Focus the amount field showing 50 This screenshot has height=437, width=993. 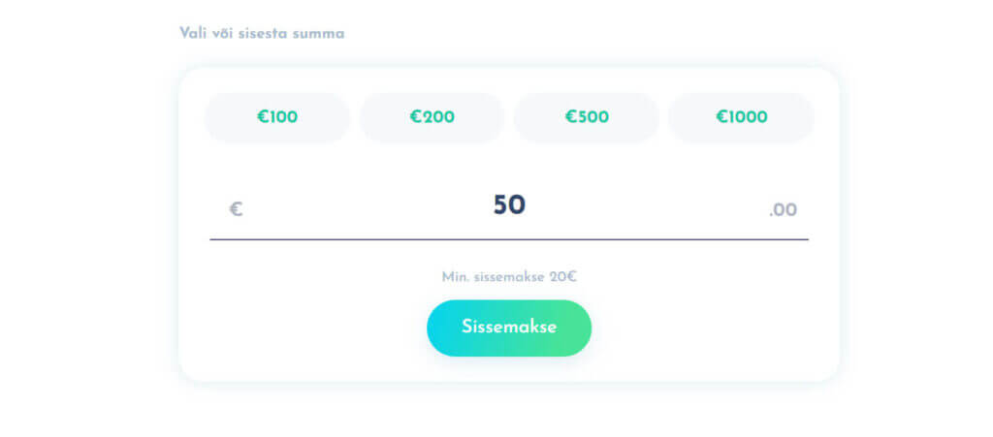click(509, 206)
